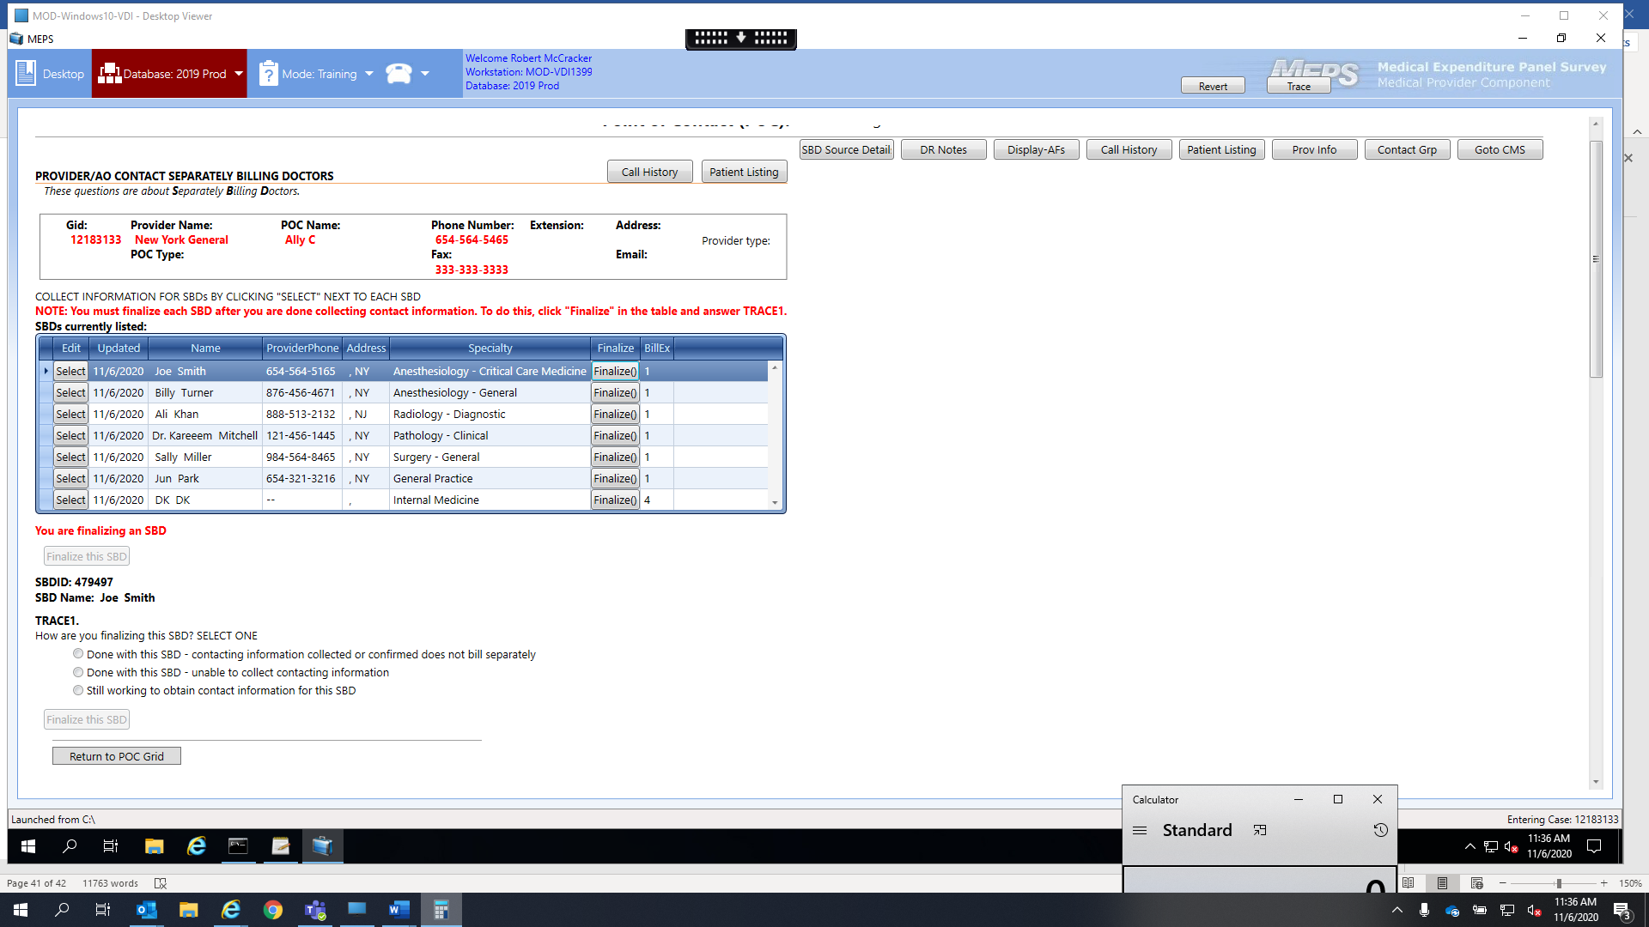Viewport: 1649px width, 927px height.
Task: Select 'unable to collect contacting information' option
Action: [78, 672]
